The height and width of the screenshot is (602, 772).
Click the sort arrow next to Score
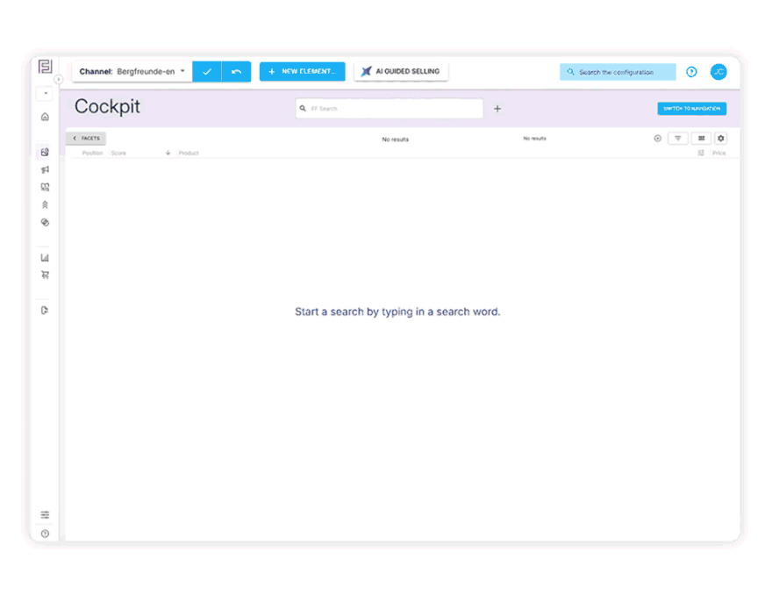[x=168, y=153]
